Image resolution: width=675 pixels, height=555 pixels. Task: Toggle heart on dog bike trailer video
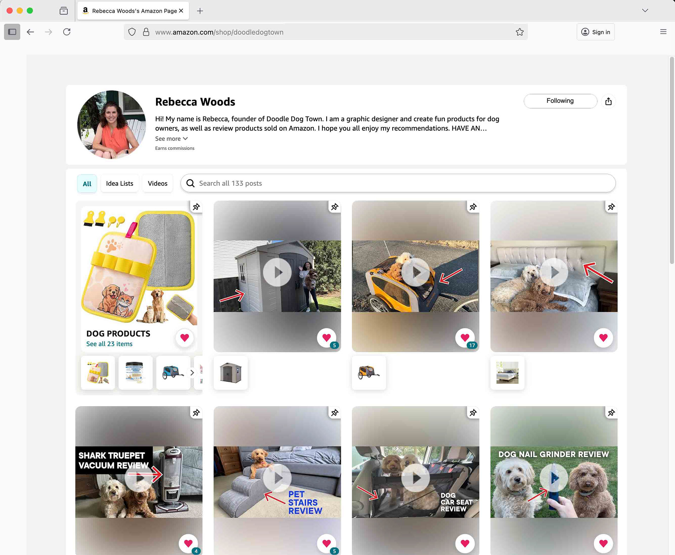coord(465,338)
